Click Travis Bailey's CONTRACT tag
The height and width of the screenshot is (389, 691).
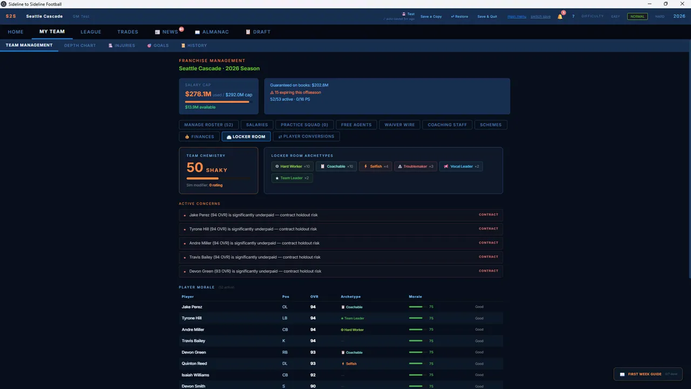coord(488,257)
